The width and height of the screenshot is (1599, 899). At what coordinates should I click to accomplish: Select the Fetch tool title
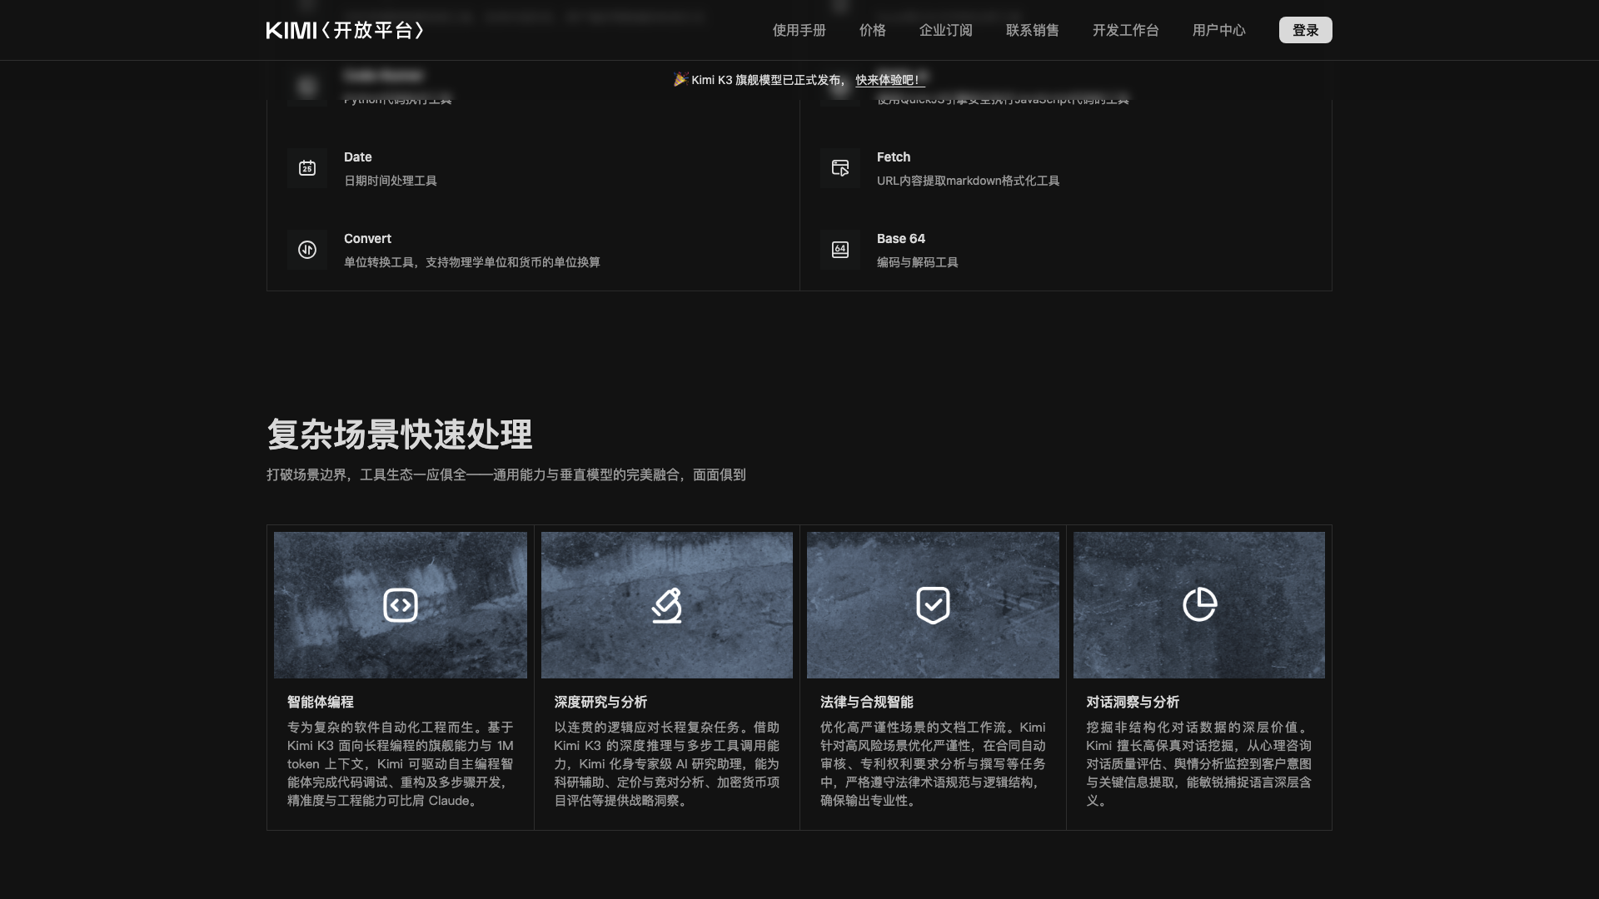[894, 157]
